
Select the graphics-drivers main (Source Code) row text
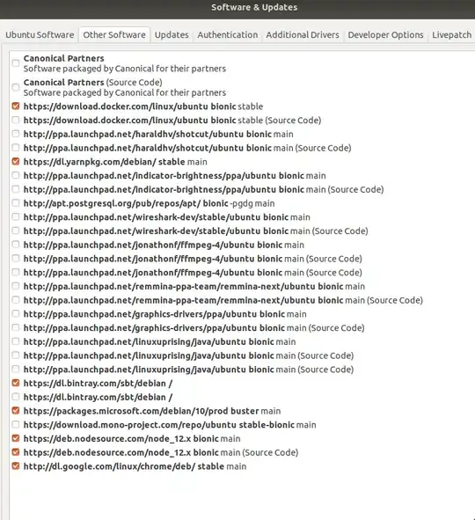click(x=194, y=328)
